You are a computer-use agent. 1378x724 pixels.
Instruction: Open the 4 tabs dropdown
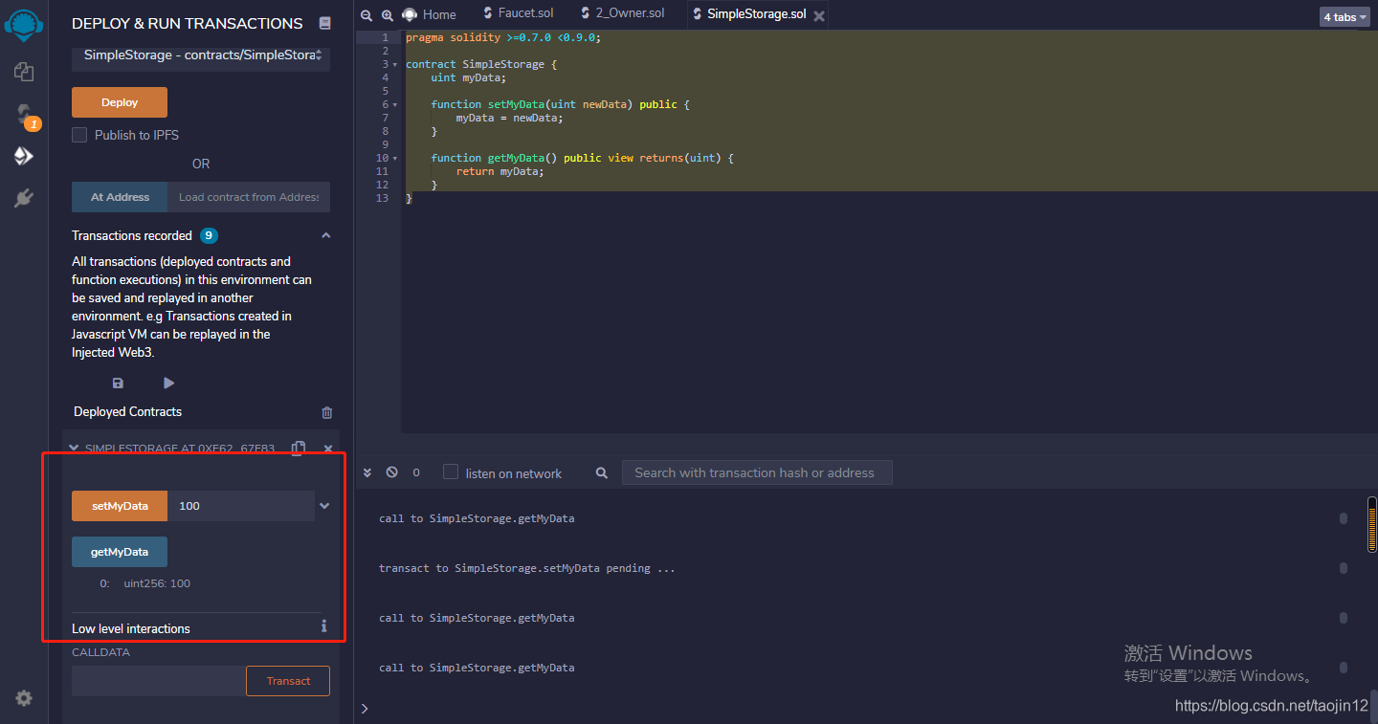1345,16
